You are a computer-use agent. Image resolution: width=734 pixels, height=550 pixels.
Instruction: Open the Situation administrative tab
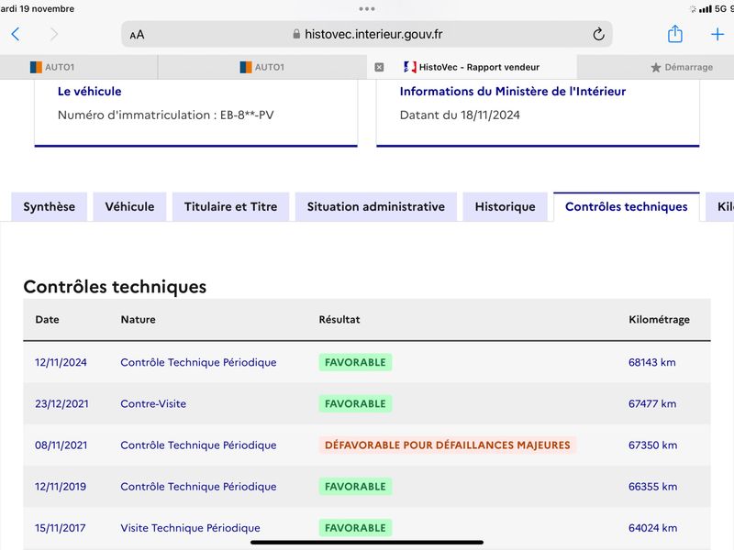[376, 207]
